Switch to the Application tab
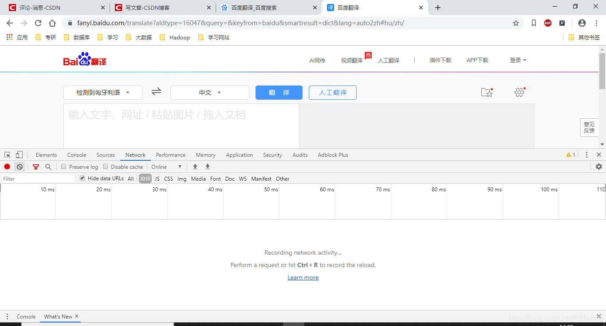 [239, 155]
